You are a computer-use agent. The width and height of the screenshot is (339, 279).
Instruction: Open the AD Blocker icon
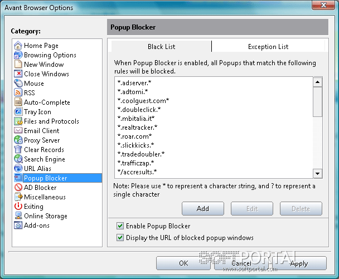point(18,188)
